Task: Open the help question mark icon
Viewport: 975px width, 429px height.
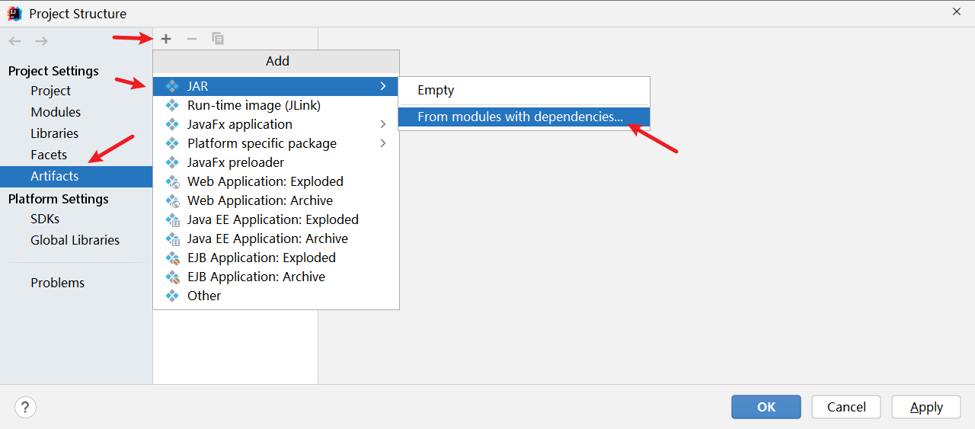Action: [x=25, y=407]
